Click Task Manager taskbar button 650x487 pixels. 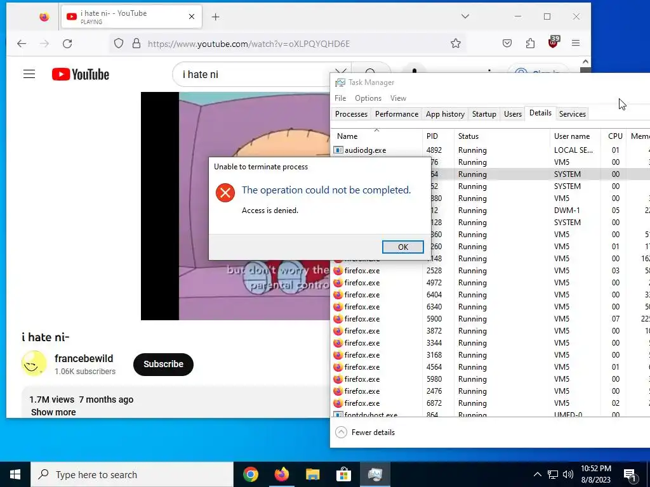pos(375,474)
